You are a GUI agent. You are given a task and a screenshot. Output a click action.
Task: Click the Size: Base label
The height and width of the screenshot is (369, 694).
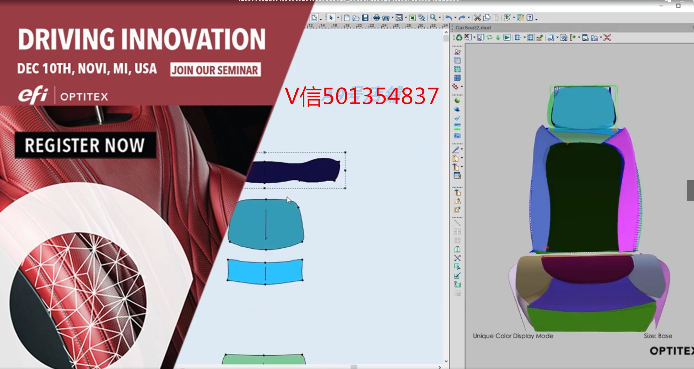pos(658,336)
